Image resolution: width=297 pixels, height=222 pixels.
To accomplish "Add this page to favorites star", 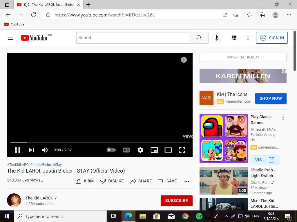I will pos(236,15).
